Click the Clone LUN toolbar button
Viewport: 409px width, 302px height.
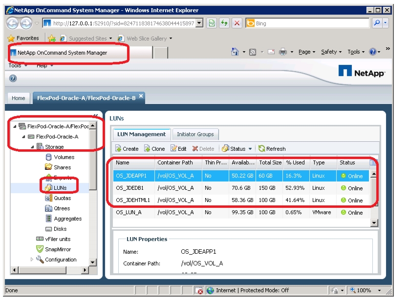[154, 149]
